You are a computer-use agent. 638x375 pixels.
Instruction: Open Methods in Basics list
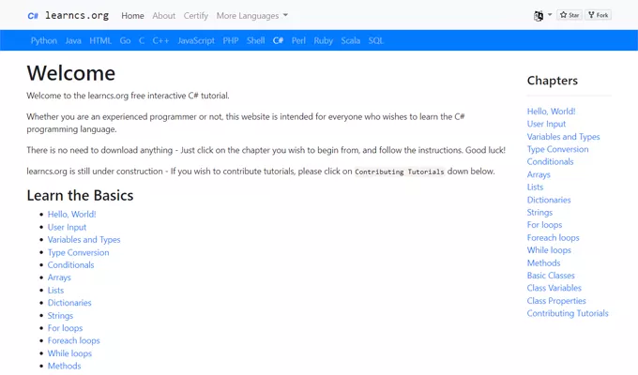pos(65,366)
